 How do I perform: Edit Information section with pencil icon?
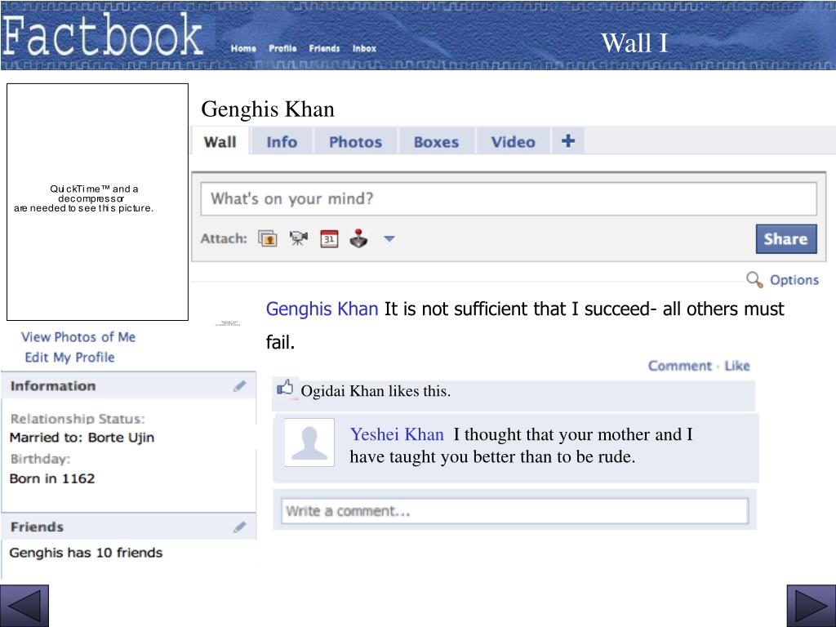pyautogui.click(x=240, y=386)
